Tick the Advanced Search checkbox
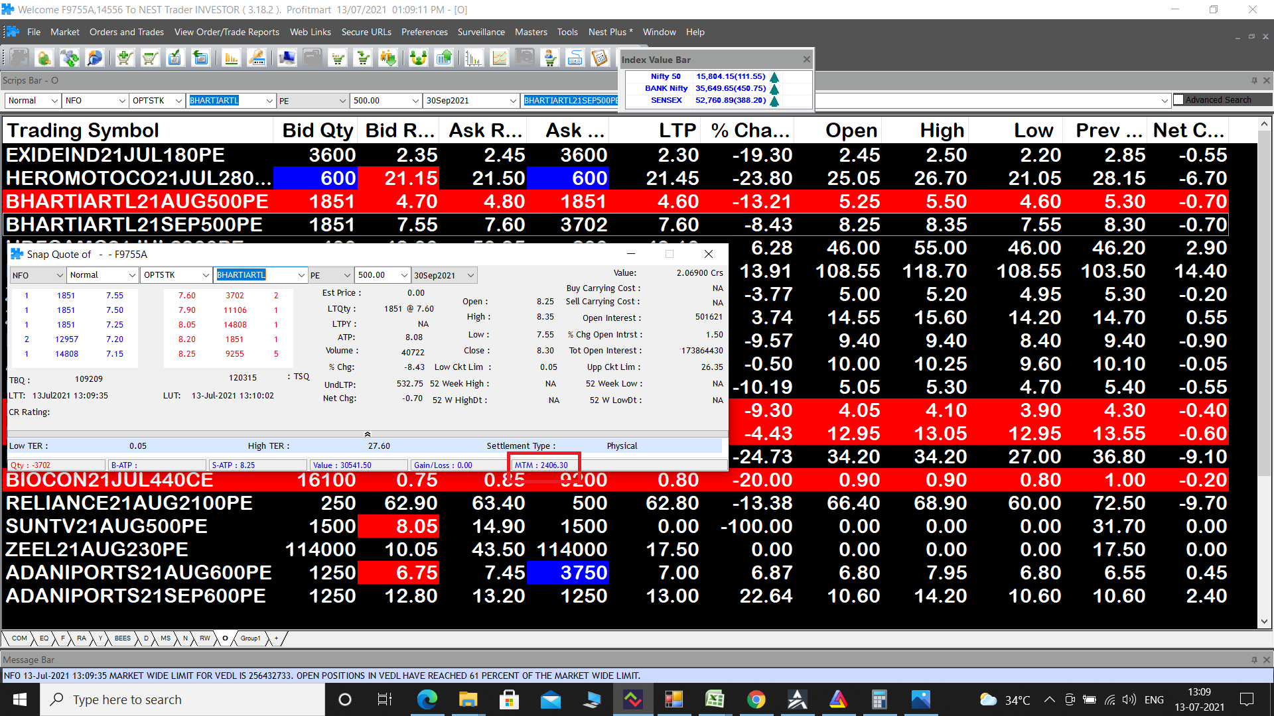 (x=1178, y=99)
